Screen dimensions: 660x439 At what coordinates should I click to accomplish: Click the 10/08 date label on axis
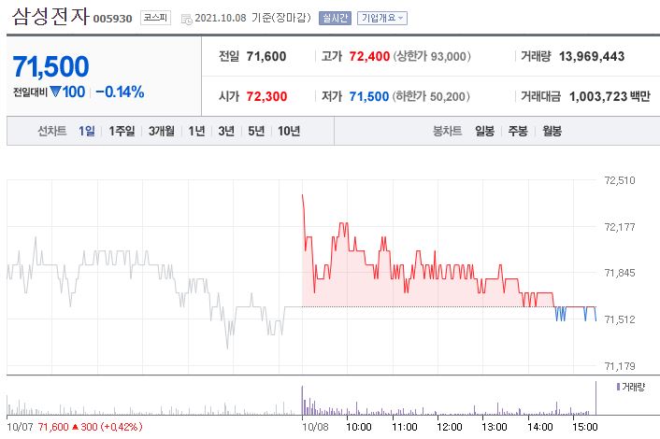(x=315, y=427)
